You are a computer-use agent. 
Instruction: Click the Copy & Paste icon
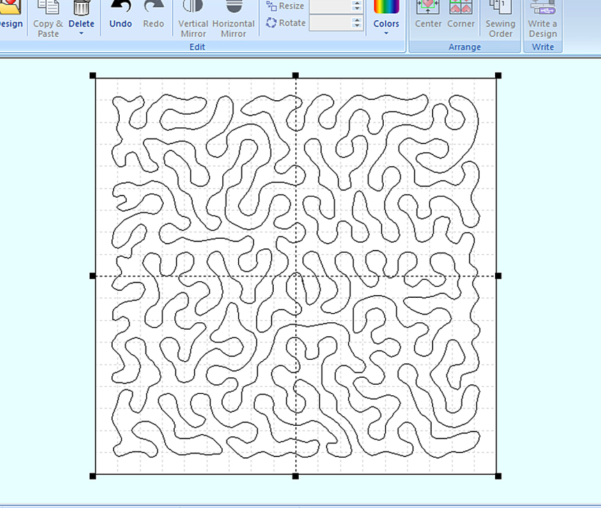pyautogui.click(x=48, y=8)
